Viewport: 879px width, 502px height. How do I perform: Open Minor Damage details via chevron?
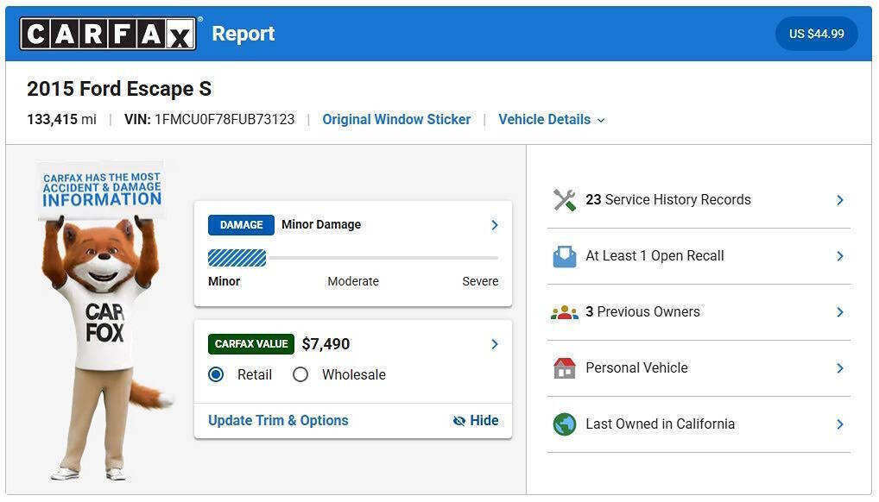click(495, 224)
